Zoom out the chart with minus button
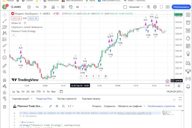 coord(81,76)
